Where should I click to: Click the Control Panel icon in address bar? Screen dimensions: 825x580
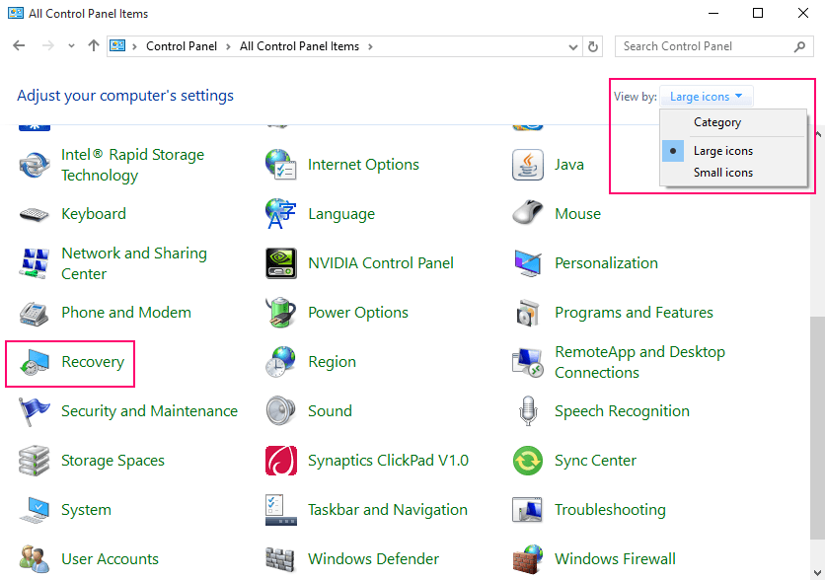click(x=117, y=46)
